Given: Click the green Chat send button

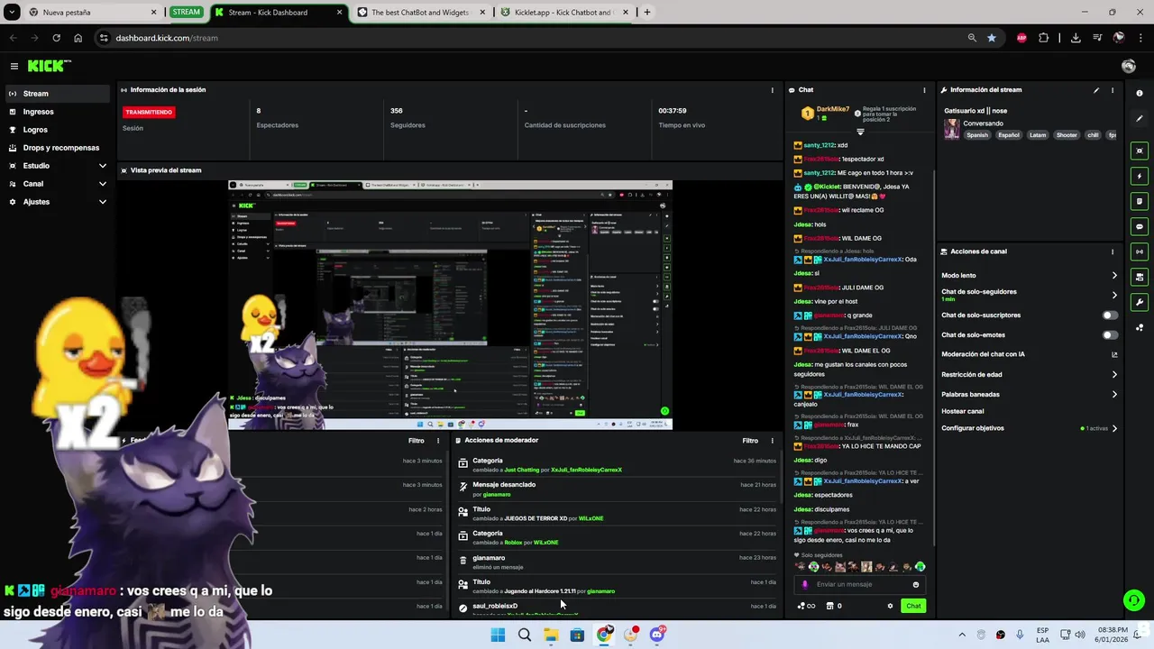Looking at the screenshot, I should 913,606.
